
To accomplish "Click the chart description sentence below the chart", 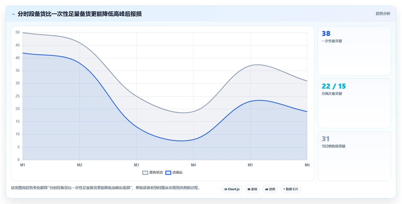I will coord(105,188).
